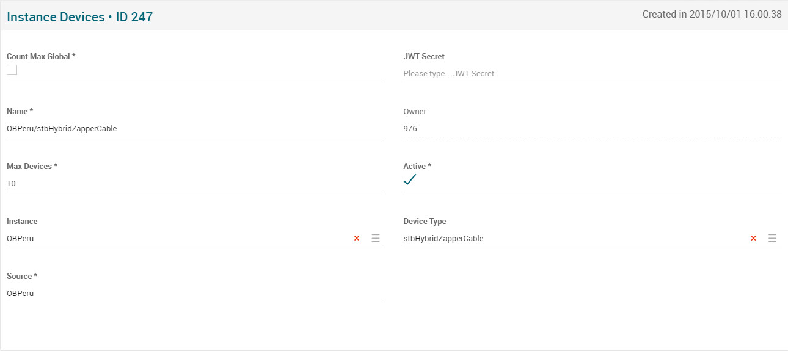This screenshot has height=351, width=788.
Task: Click the Device Type value stbHybridZapperCable
Action: (x=443, y=239)
